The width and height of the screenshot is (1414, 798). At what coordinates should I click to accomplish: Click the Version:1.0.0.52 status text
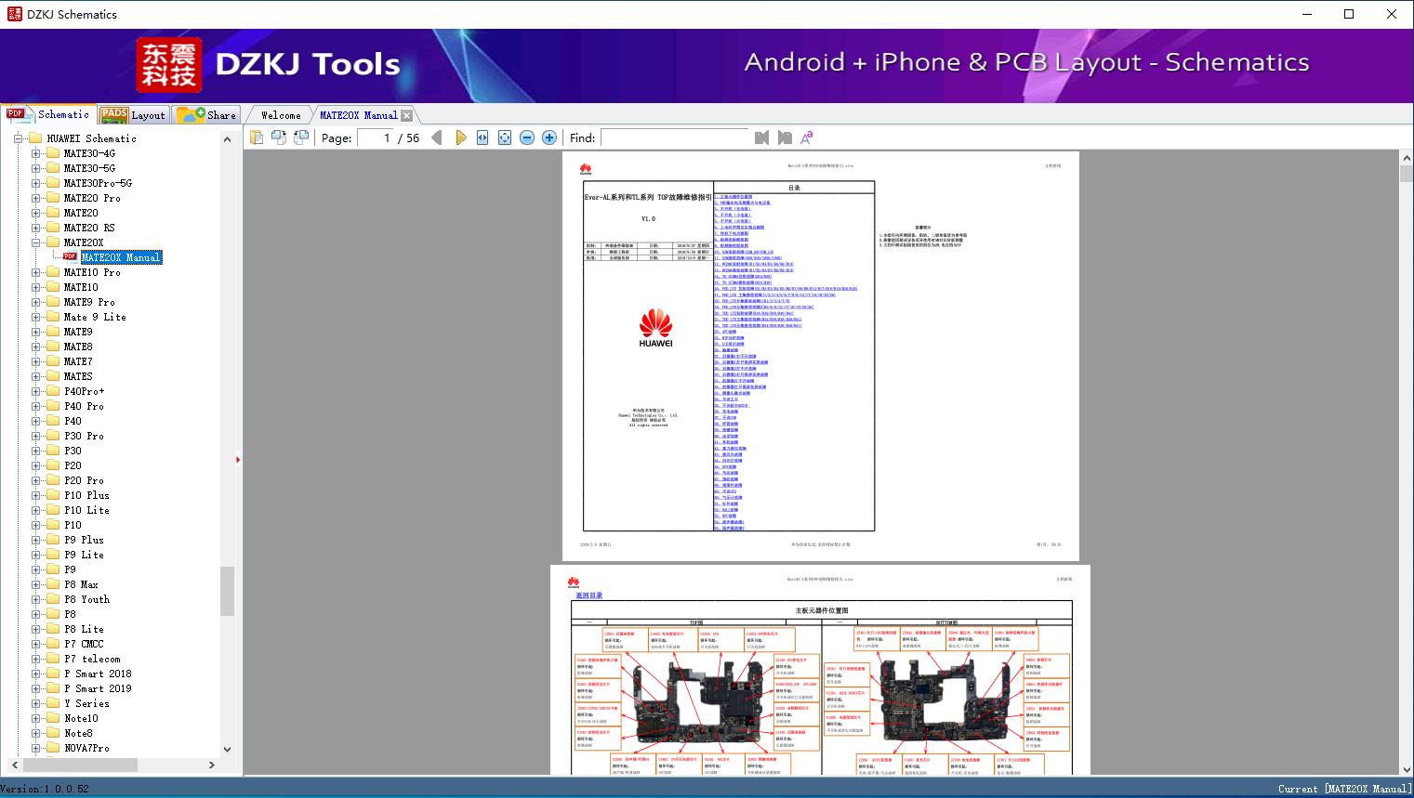tap(45, 789)
